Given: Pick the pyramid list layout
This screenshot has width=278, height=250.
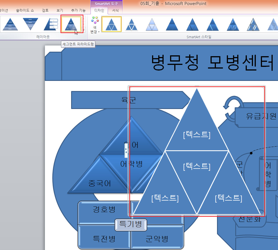Looking at the screenshot, I should point(51,24).
